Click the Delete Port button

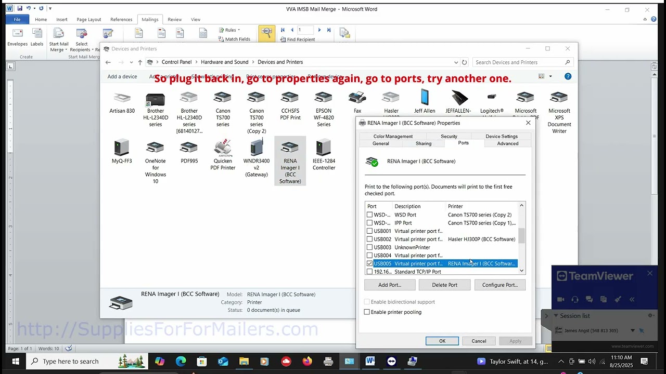444,285
